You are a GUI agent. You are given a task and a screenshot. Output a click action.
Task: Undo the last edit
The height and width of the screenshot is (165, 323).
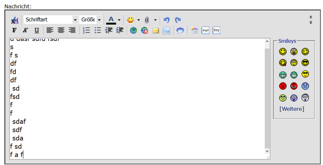coord(166,20)
